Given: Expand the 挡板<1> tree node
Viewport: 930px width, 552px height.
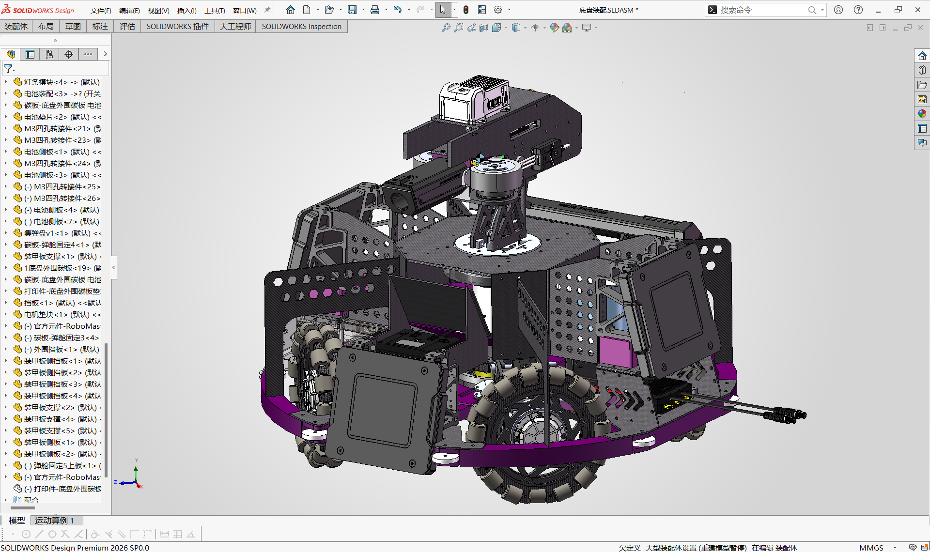Looking at the screenshot, I should (6, 303).
